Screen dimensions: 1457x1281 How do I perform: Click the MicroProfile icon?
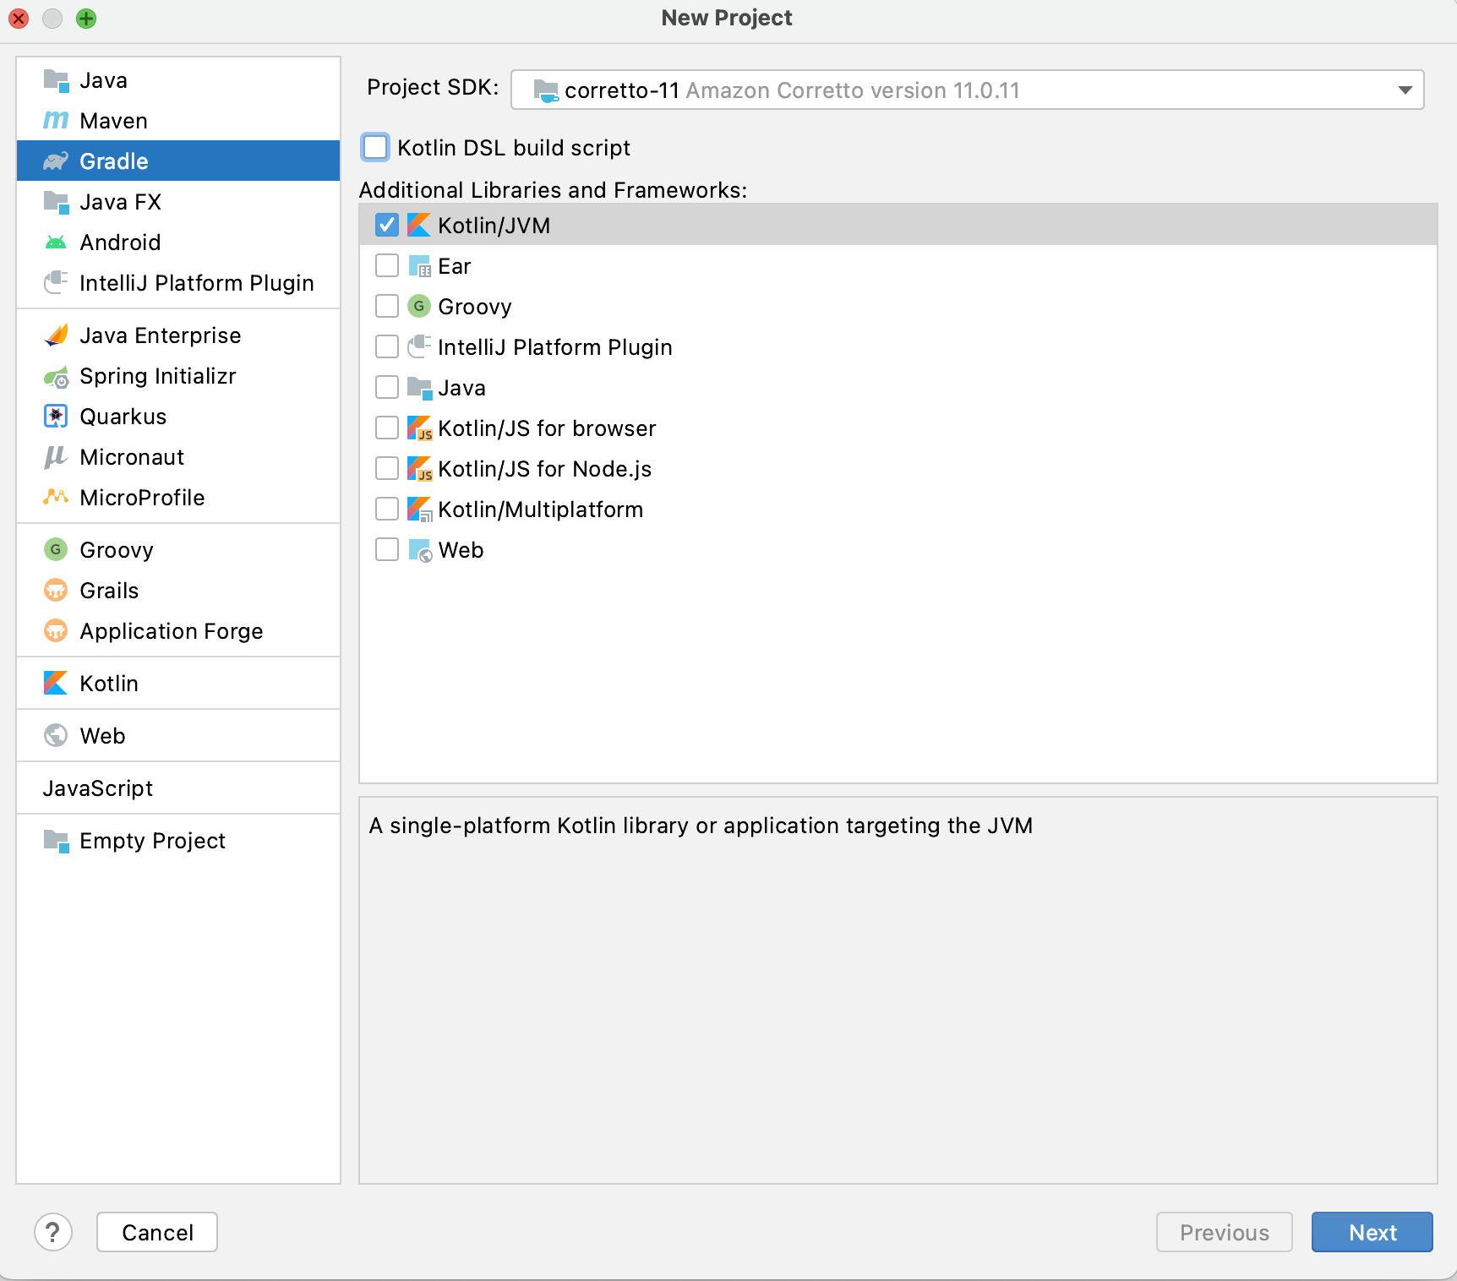tap(56, 498)
